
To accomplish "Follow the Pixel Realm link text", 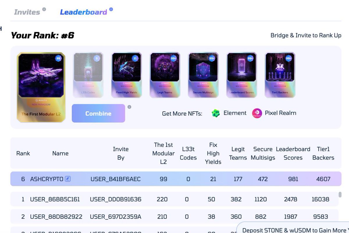I will 280,113.
